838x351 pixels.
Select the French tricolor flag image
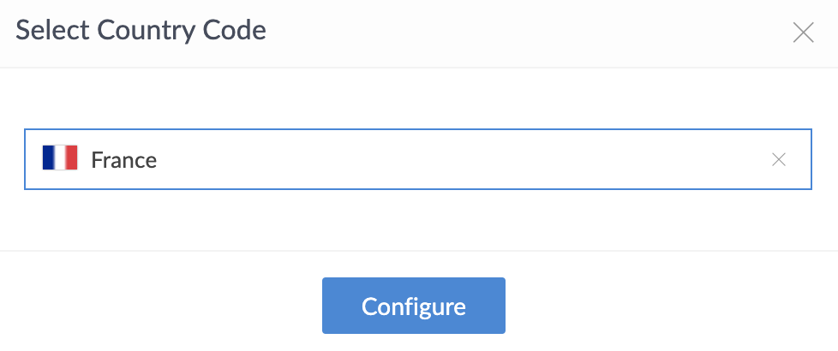click(60, 158)
